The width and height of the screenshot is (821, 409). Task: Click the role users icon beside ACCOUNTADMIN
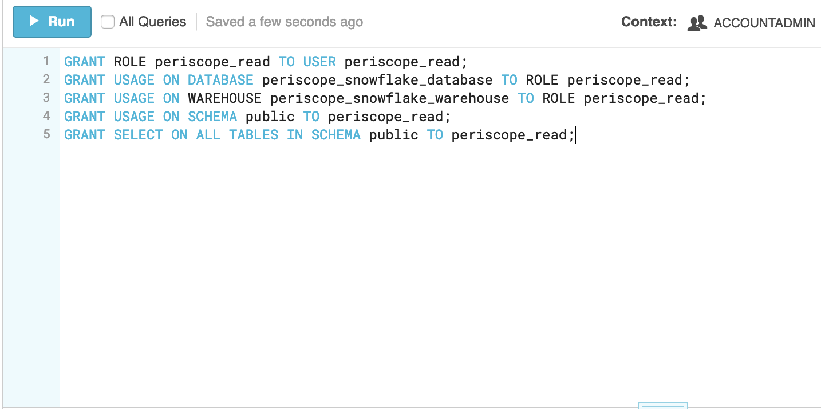(697, 23)
